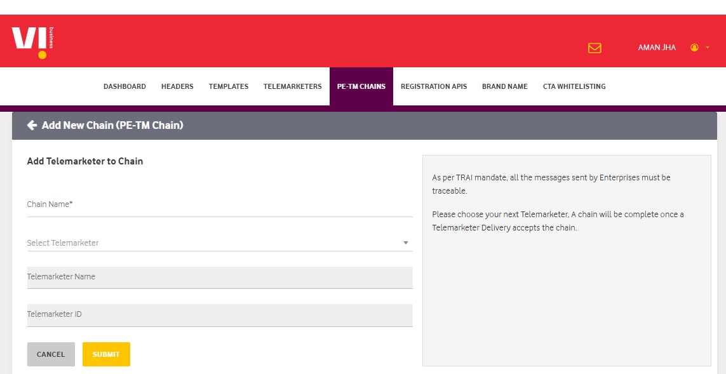Open the HEADERS section
Image resolution: width=726 pixels, height=374 pixels.
point(177,86)
